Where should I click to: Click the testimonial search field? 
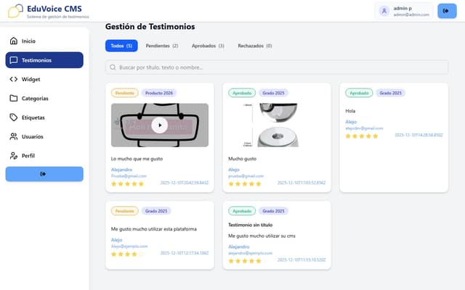[x=276, y=67]
